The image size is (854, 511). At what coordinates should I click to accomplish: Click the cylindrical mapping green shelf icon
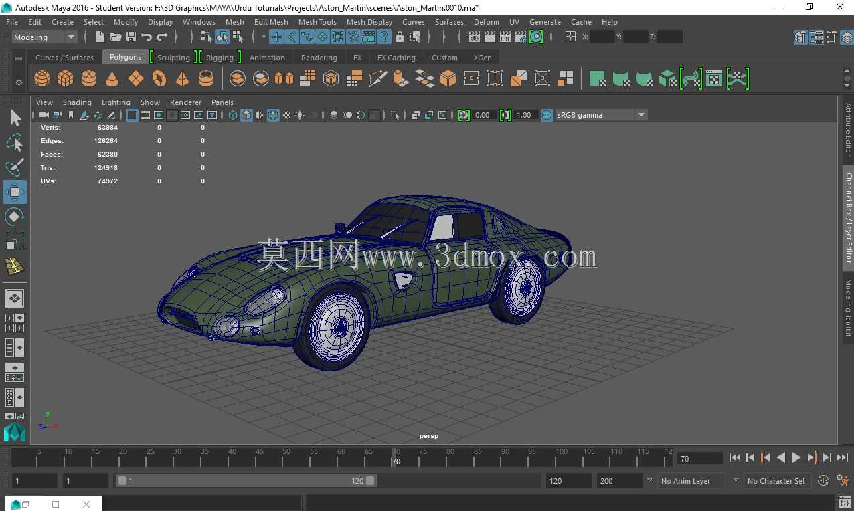coord(621,79)
